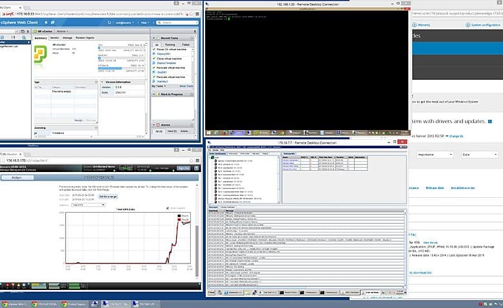503x308 pixels.
Task: Click info icon beside drivers and updates
Action: click(x=490, y=122)
